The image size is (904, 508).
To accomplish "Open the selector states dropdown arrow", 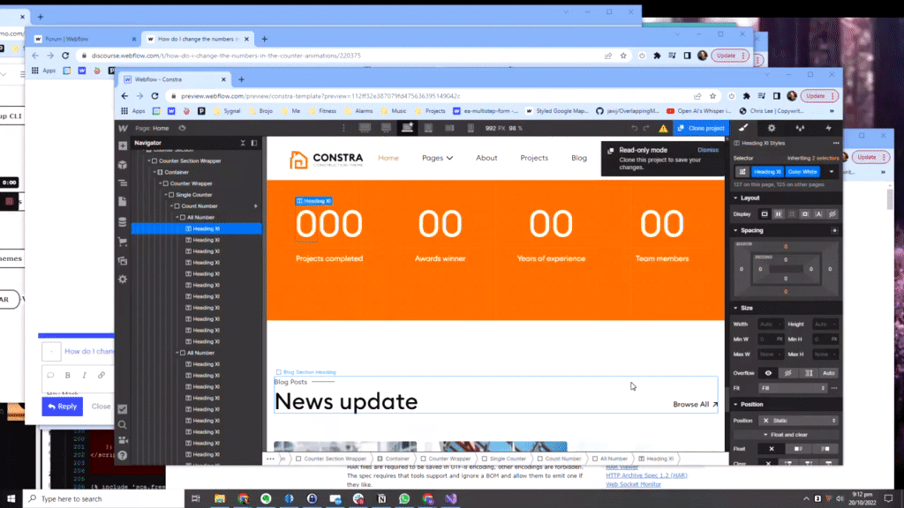I will click(831, 172).
